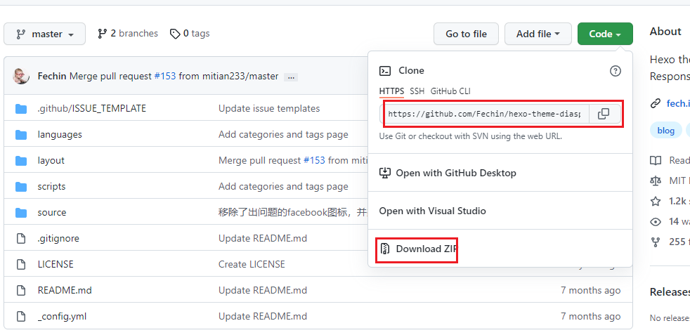Switch to the SSH clone tab
The height and width of the screenshot is (335, 690).
417,91
